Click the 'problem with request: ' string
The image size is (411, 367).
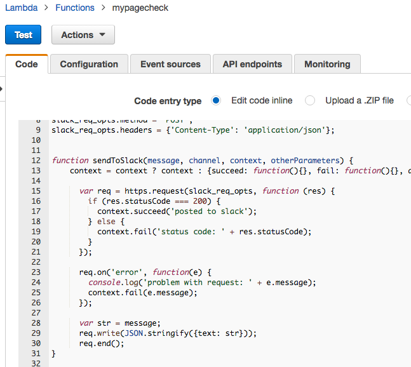tap(198, 283)
